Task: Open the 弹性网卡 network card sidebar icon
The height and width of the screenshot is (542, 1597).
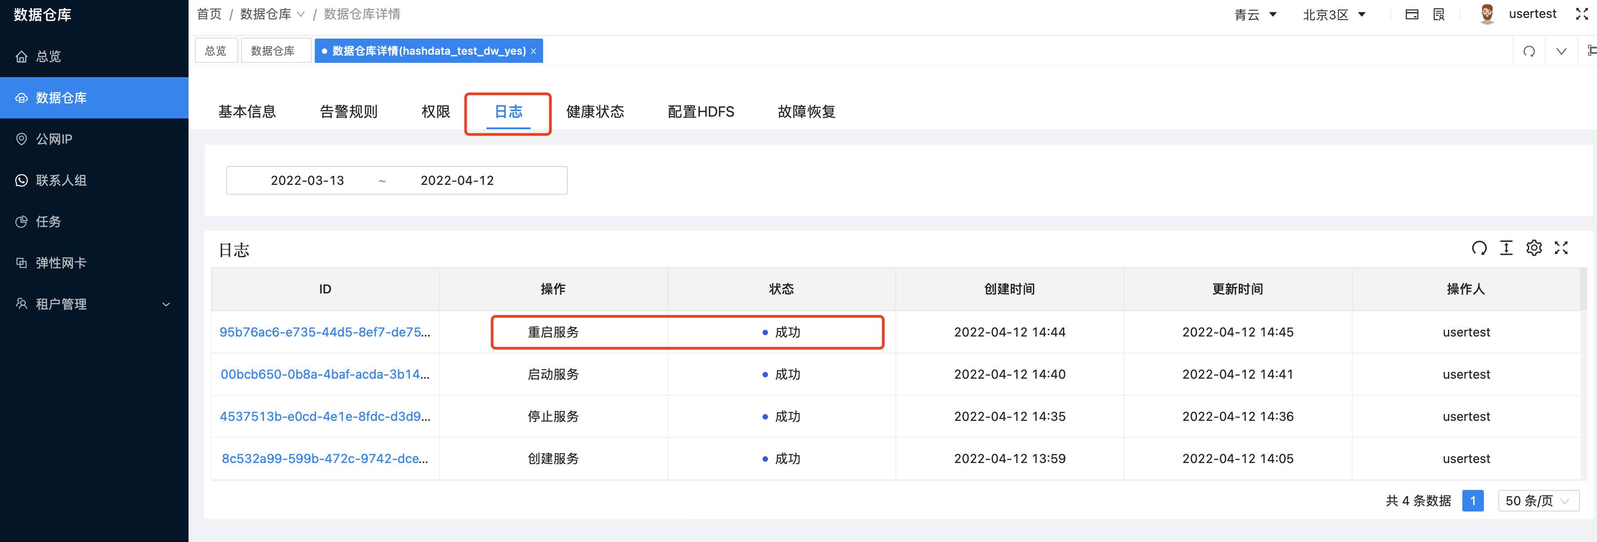Action: click(22, 262)
